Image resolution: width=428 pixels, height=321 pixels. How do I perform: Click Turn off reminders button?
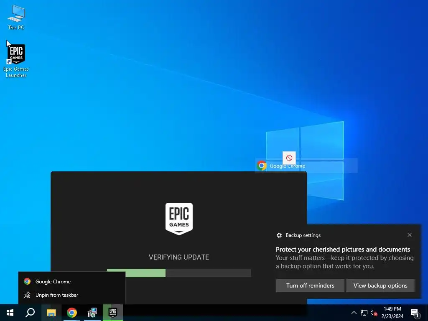(x=310, y=285)
